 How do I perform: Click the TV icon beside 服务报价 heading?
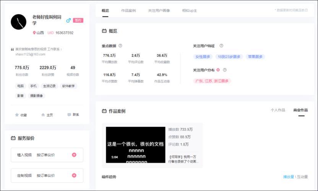[x=13, y=138]
